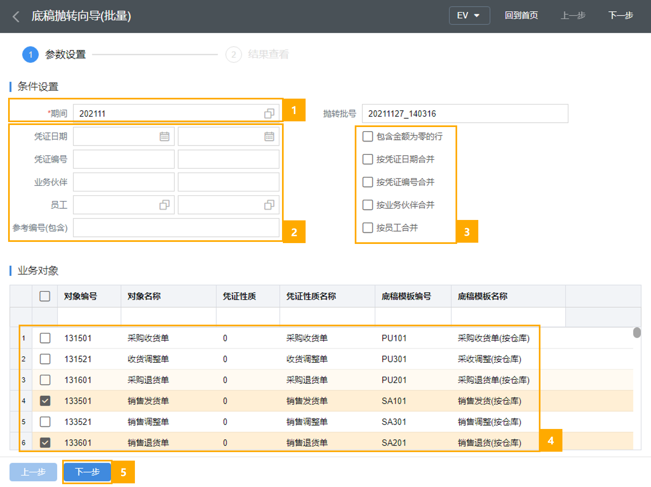Check row 131521 收货调整单 checkbox
The width and height of the screenshot is (651, 487).
(45, 359)
